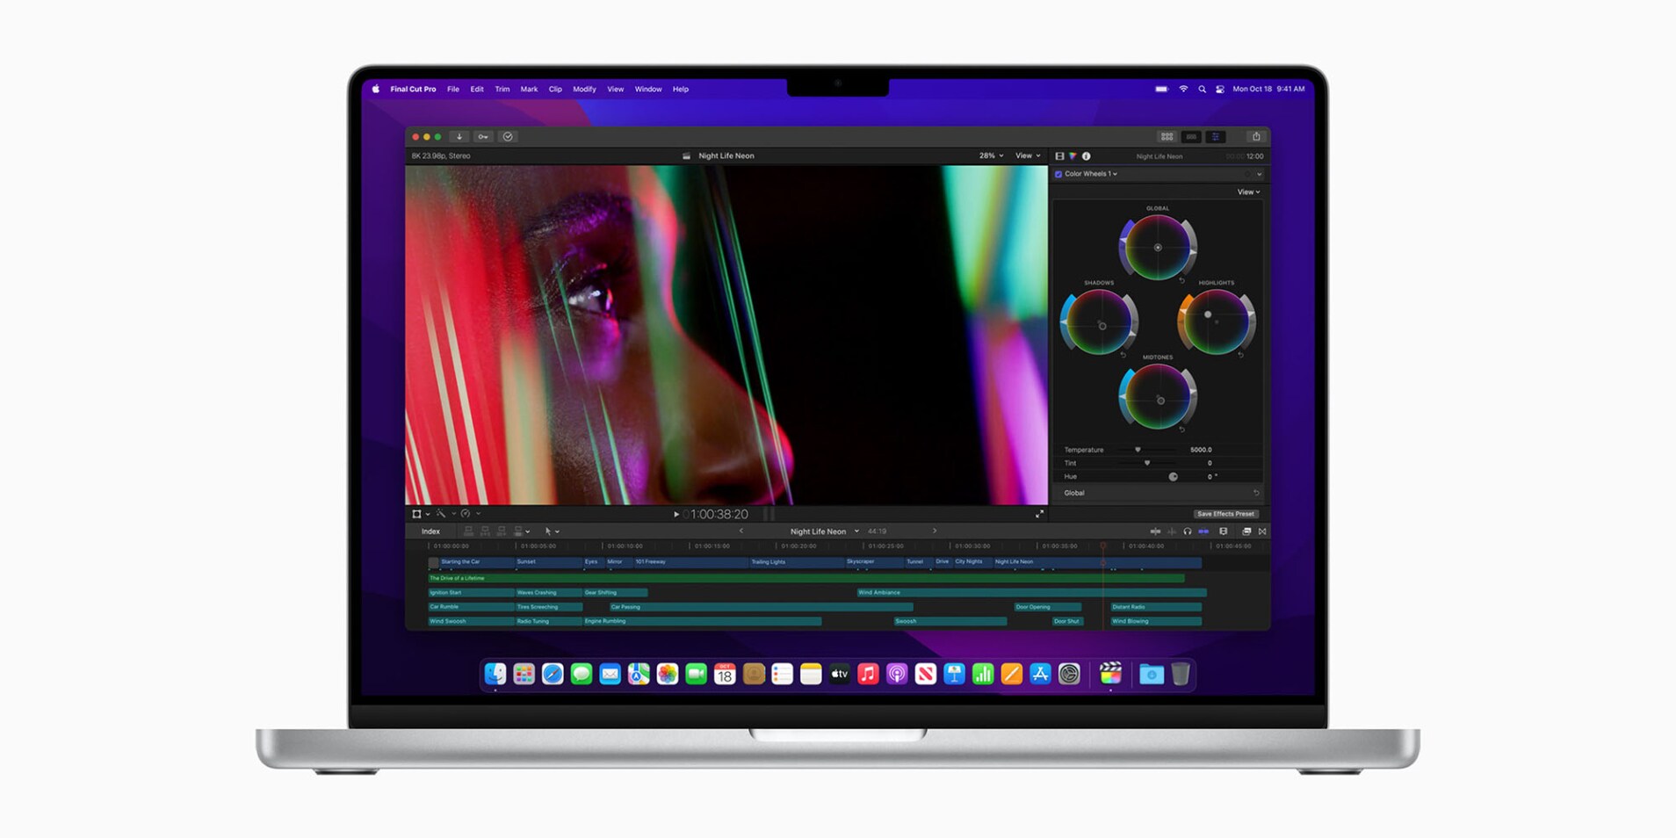Open Spotlight search in menu bar

(x=1202, y=89)
